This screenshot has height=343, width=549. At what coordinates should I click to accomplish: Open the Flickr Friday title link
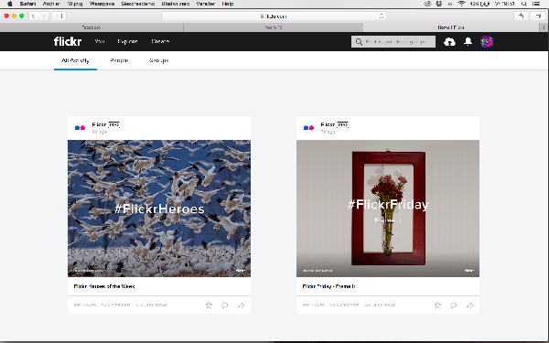click(x=328, y=286)
